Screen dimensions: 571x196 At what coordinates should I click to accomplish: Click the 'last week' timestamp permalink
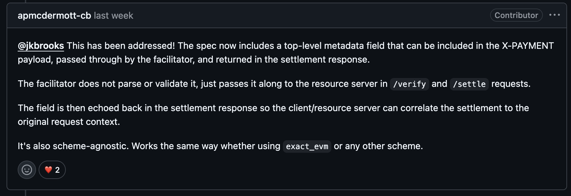click(113, 15)
